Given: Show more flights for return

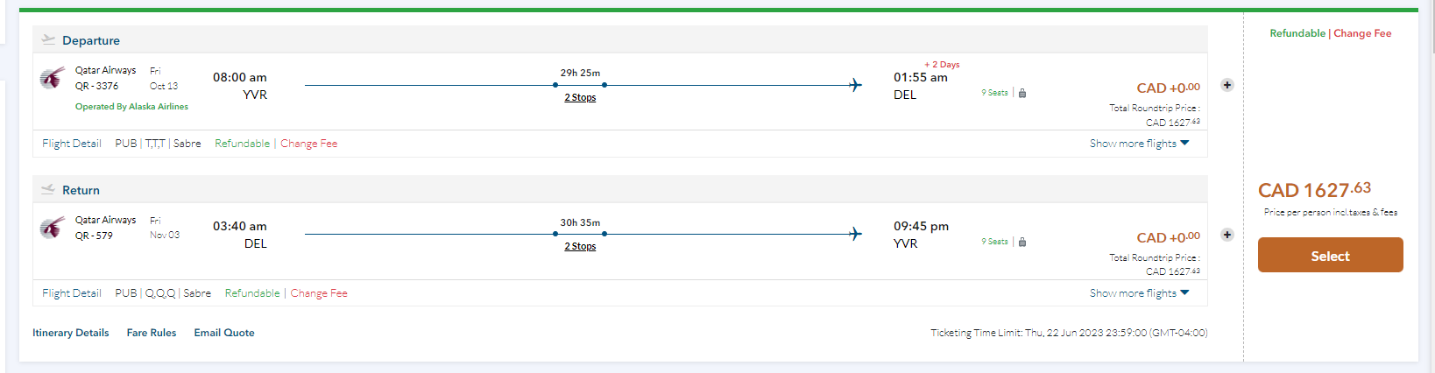Looking at the screenshot, I should [1139, 293].
